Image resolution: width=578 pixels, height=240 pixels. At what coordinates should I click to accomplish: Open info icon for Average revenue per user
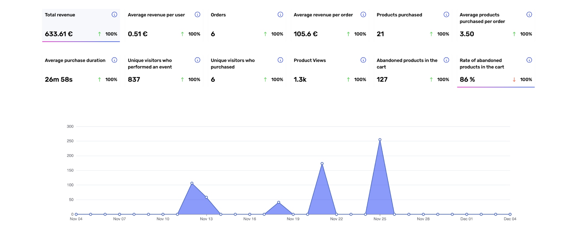(197, 14)
